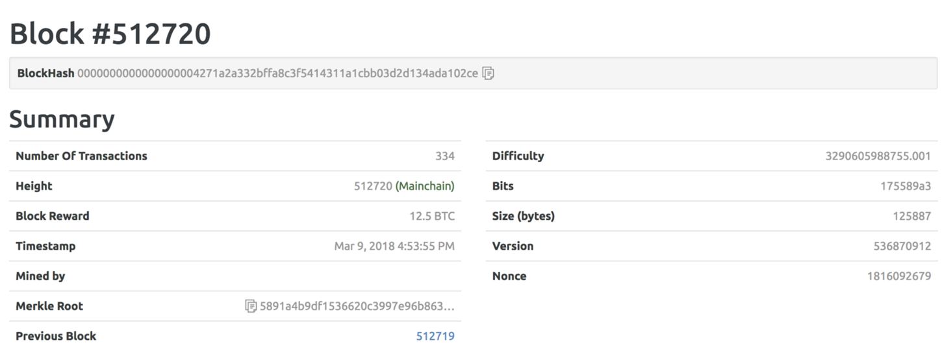
Task: Copy the Merkle Root hash
Action: coord(251,306)
